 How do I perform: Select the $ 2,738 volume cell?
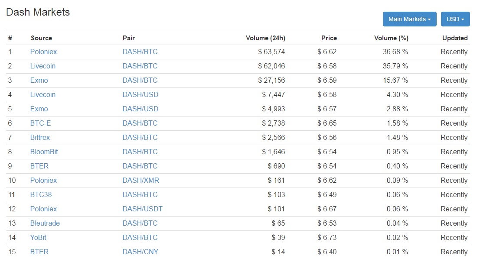tap(273, 123)
